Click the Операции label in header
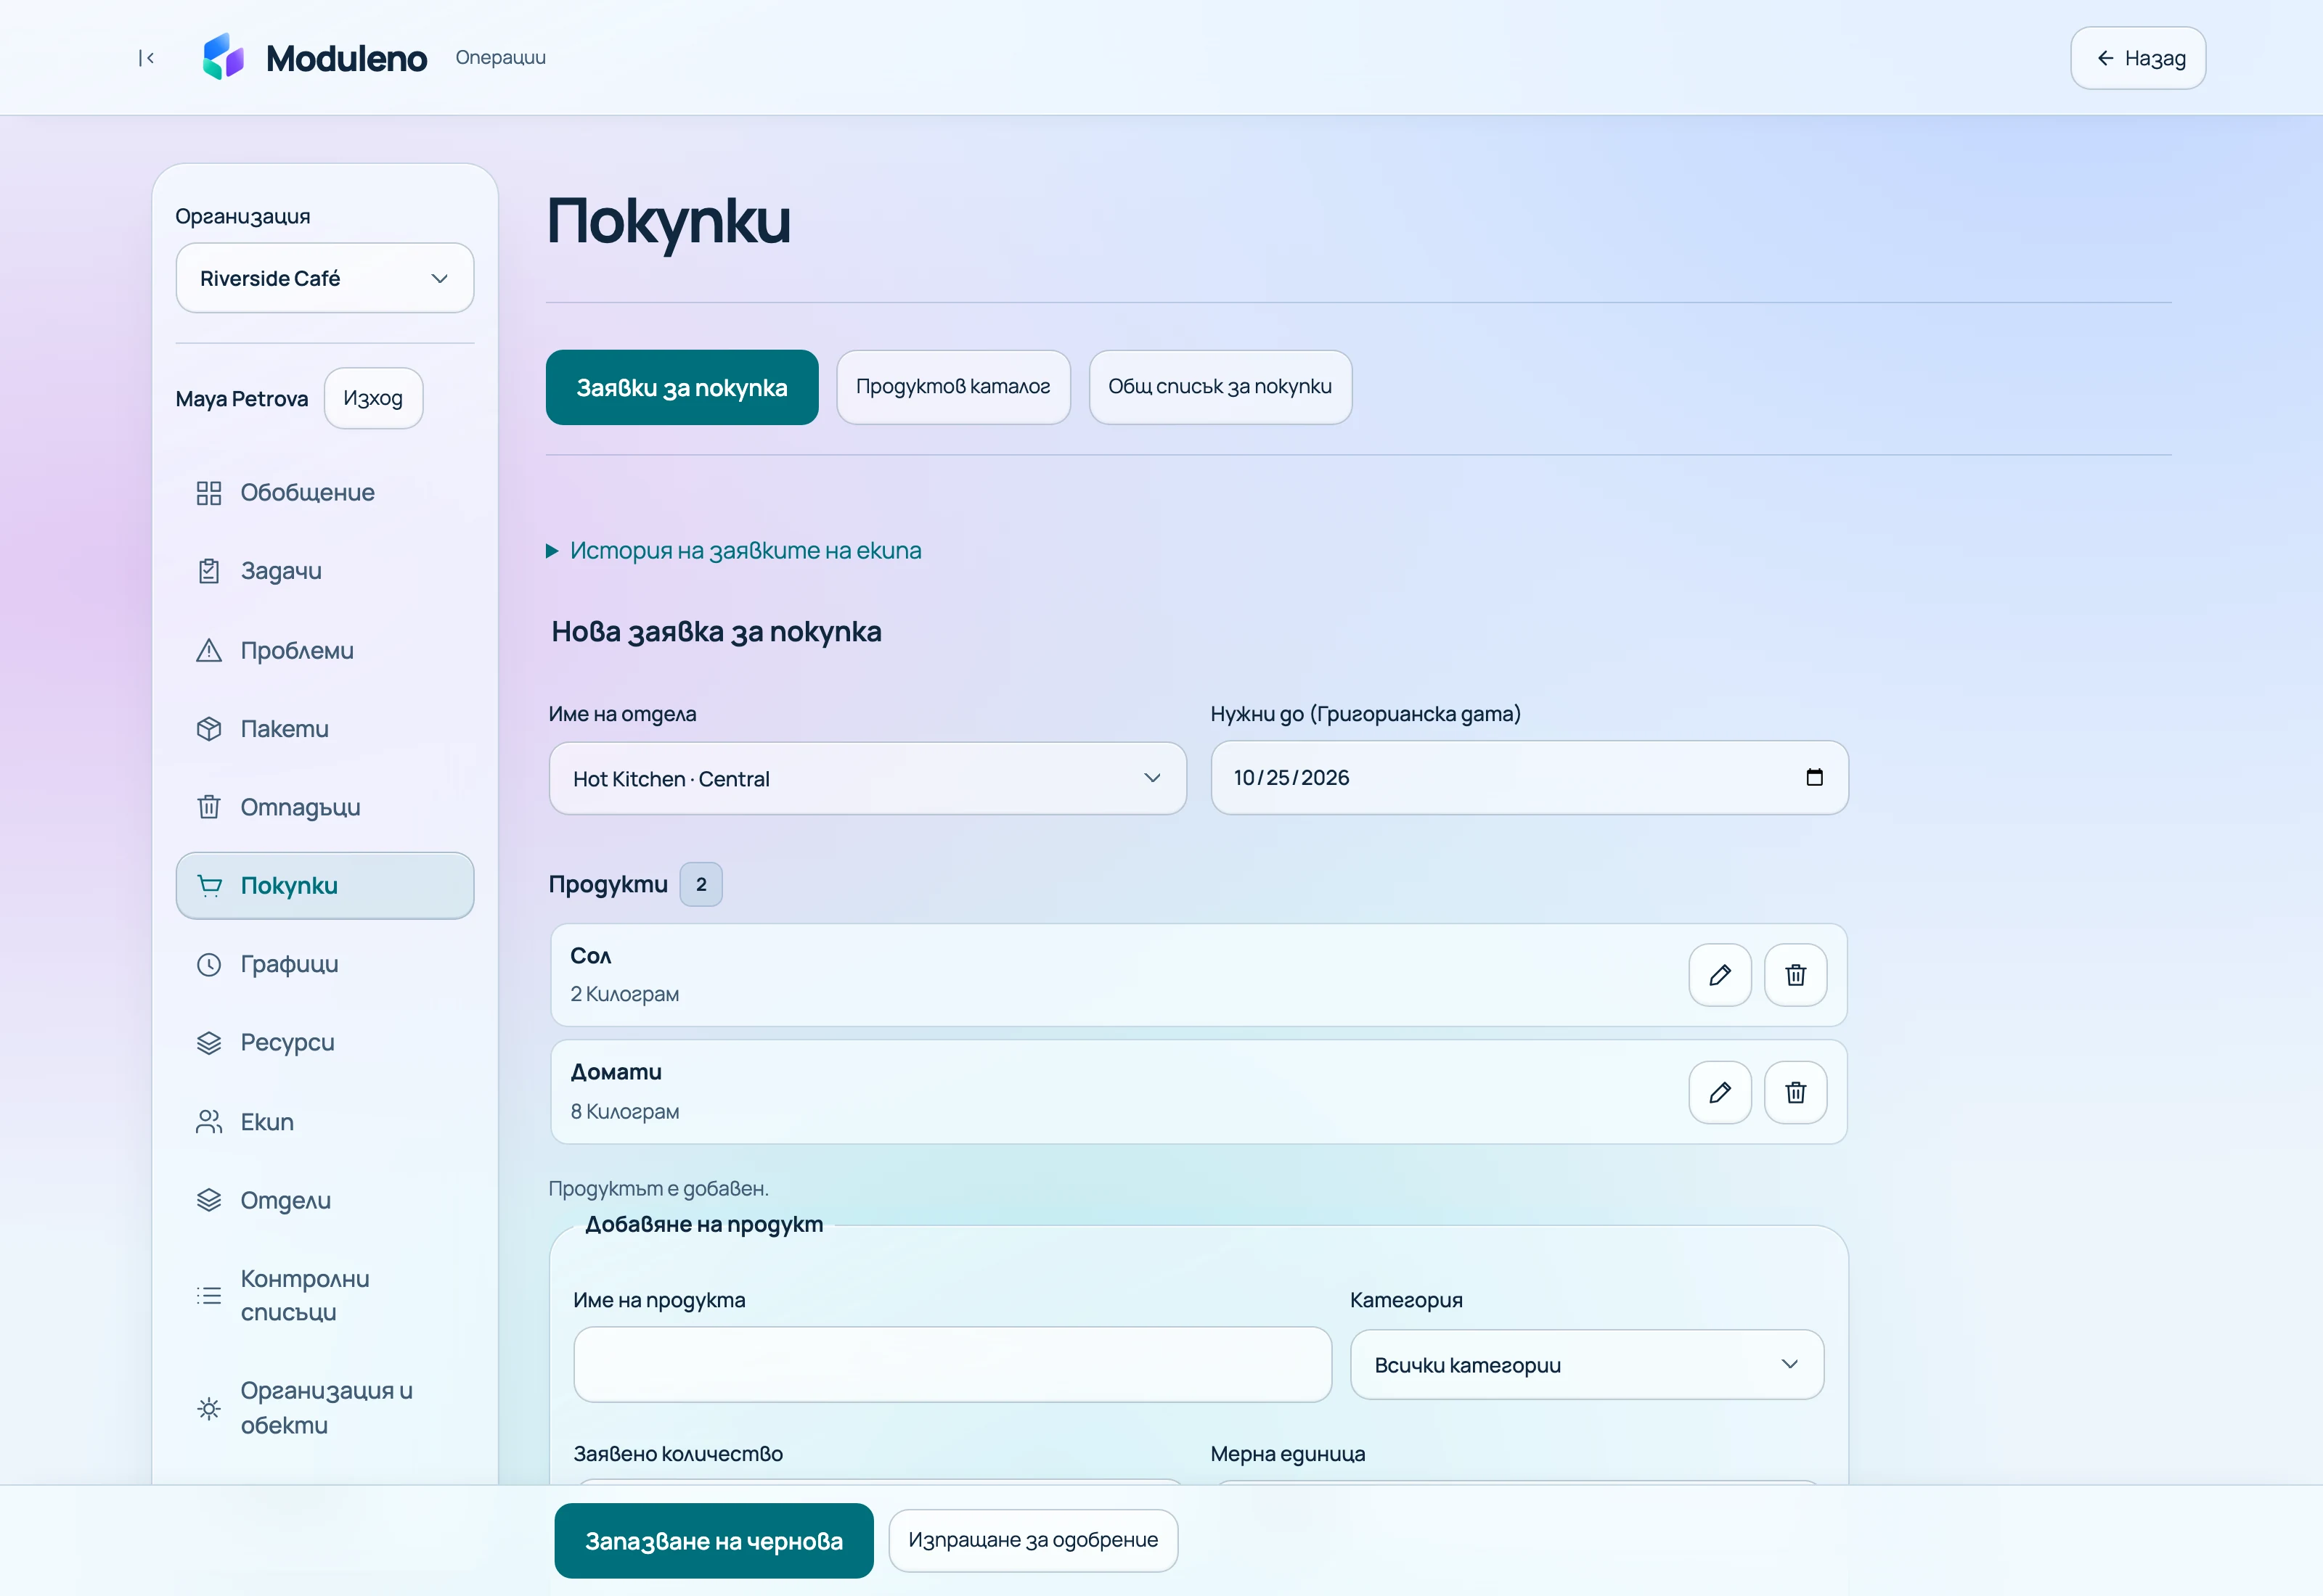Screen dimensions: 2323x1596 coord(500,57)
